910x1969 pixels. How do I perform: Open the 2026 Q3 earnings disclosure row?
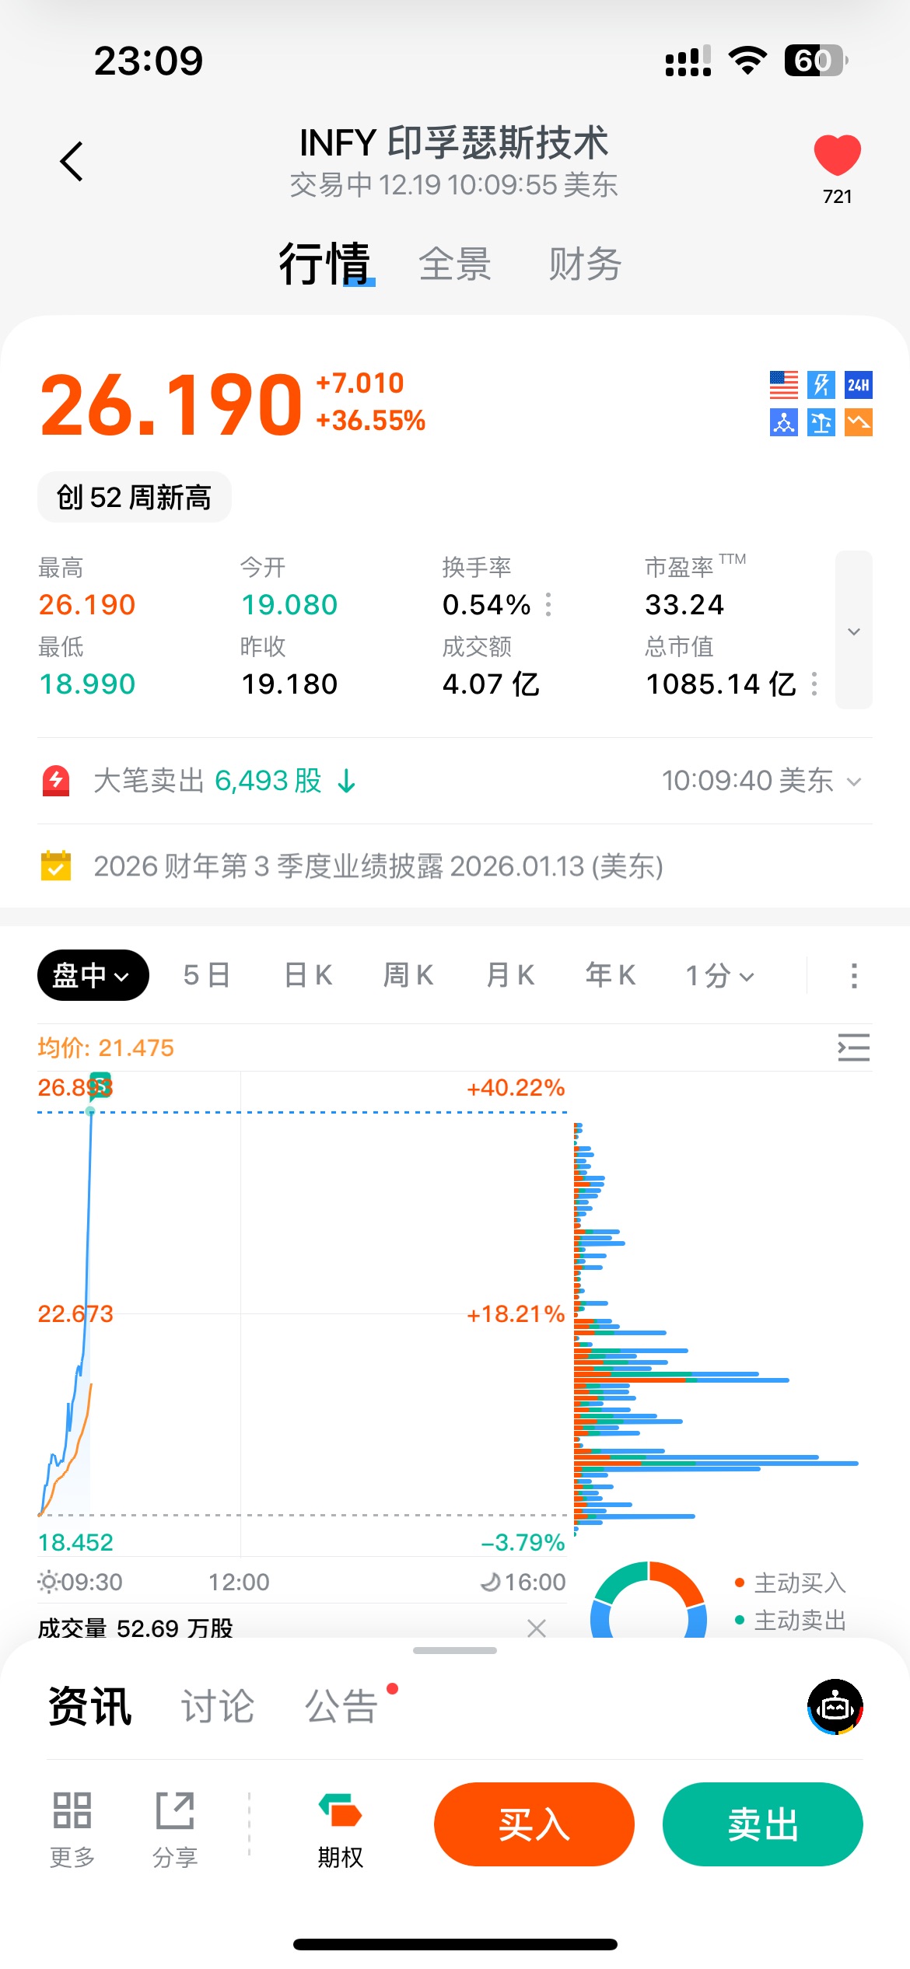(378, 866)
